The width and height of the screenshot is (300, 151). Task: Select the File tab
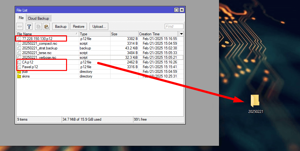pos(21,18)
